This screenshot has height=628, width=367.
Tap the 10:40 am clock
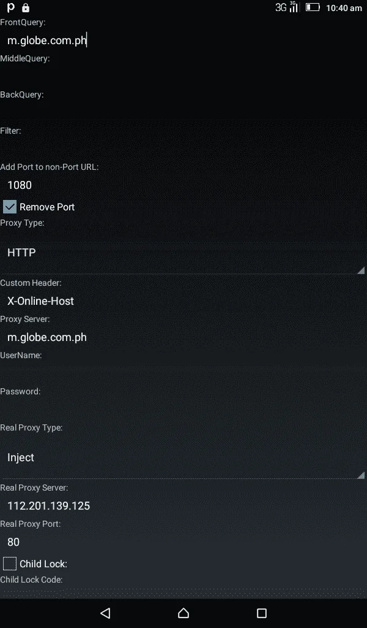(344, 8)
